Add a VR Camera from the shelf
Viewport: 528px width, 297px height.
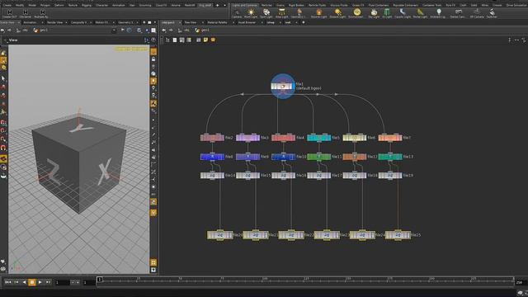pos(477,13)
